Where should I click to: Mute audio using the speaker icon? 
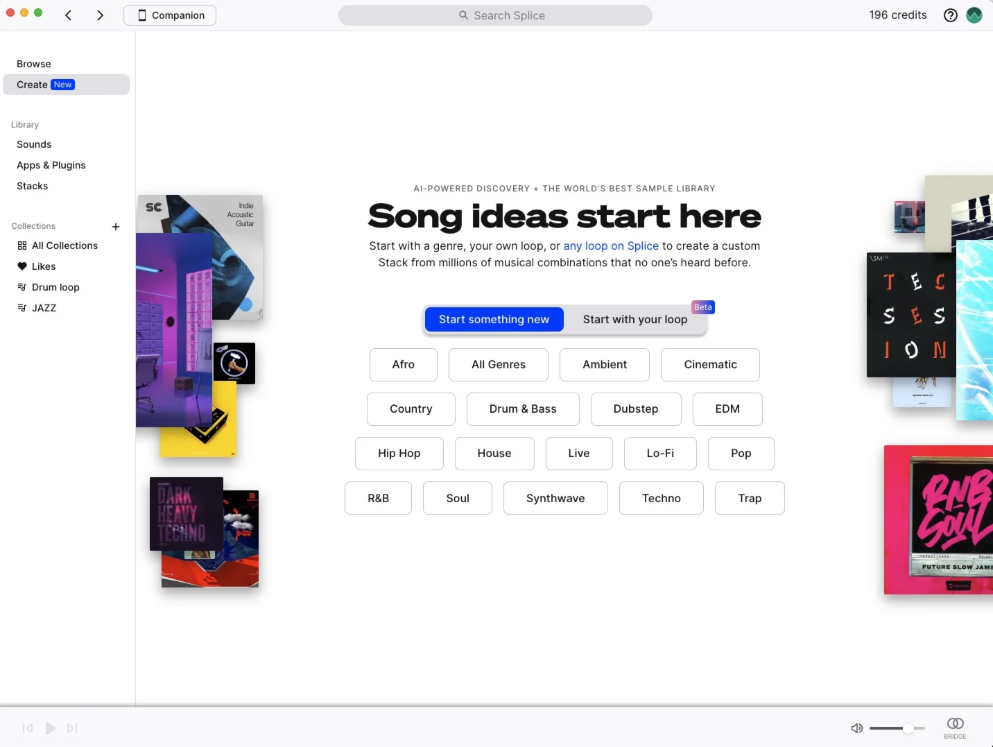(x=856, y=728)
